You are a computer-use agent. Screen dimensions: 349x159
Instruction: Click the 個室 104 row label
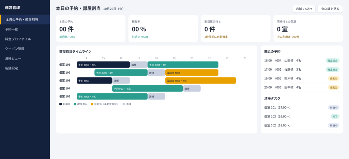tap(65, 88)
